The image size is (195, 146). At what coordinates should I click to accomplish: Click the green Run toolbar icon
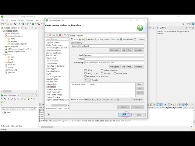click(33, 24)
